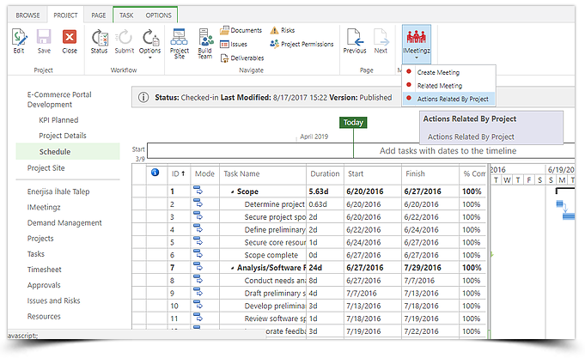Screen dimensions: 585x358
Task: Sort by the Task Name column header
Action: click(241, 173)
